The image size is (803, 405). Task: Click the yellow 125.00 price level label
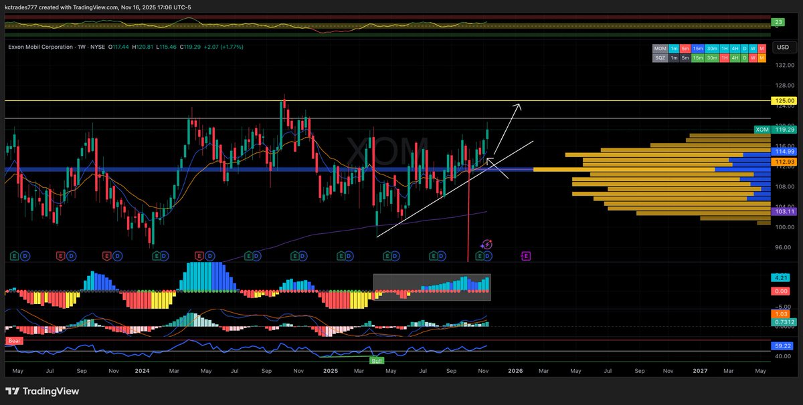[x=784, y=100]
